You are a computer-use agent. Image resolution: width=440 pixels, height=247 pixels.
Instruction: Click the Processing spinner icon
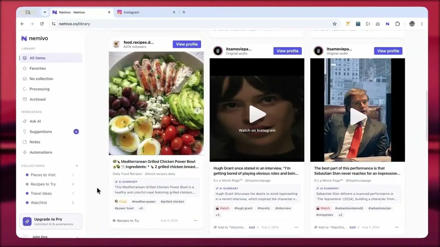click(25, 89)
